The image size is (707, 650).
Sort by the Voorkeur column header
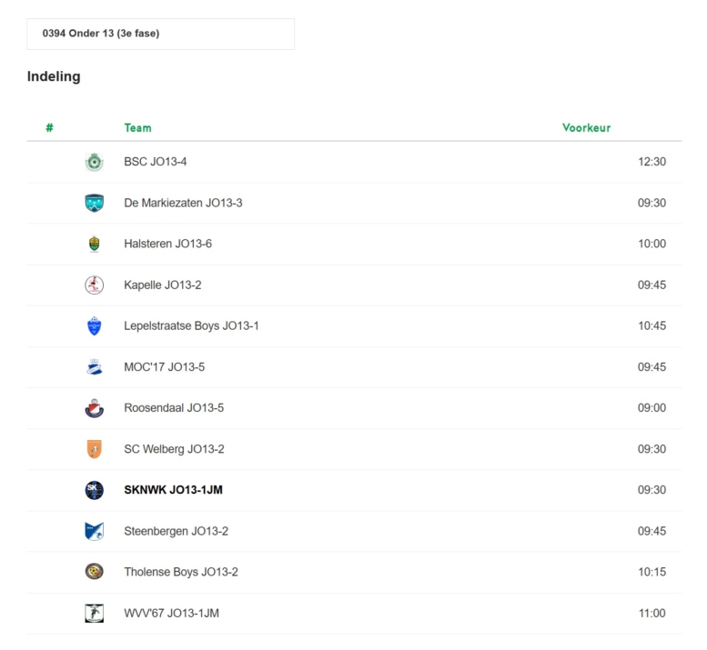586,128
